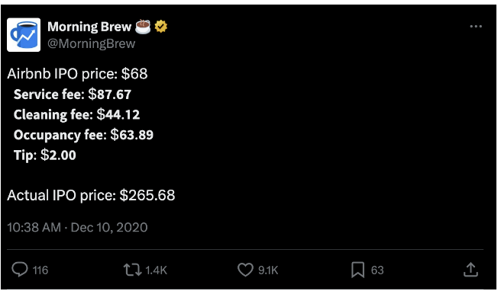Viewport: 501px width, 291px height.
Task: Click the coffee cup emoji beside name
Action: (x=143, y=27)
